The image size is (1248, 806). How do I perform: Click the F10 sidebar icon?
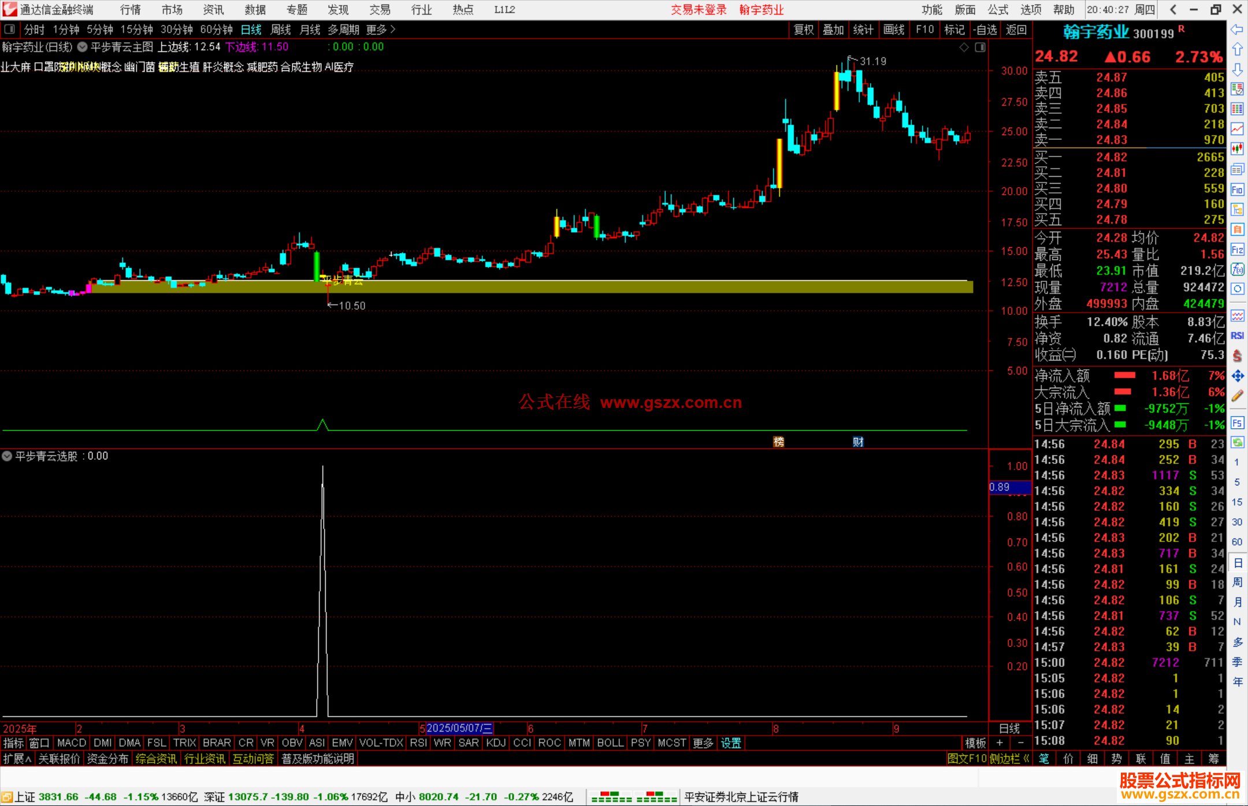1237,190
